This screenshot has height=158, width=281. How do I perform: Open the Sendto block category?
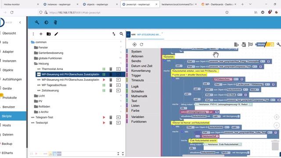pyautogui.click(x=136, y=61)
